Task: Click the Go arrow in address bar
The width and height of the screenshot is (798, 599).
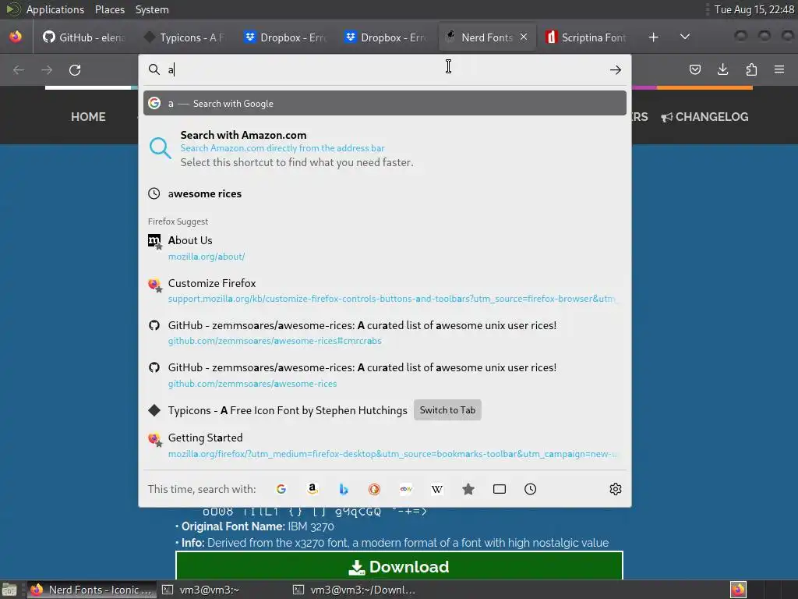Action: [x=616, y=69]
